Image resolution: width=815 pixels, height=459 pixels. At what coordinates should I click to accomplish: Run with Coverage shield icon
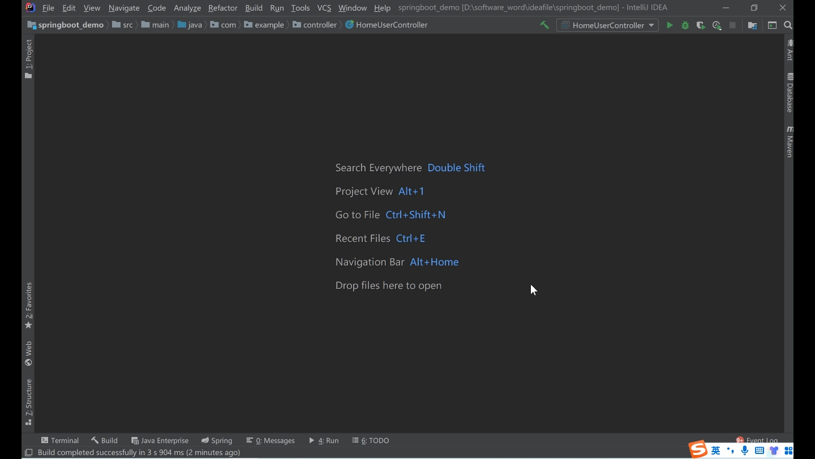click(x=701, y=25)
